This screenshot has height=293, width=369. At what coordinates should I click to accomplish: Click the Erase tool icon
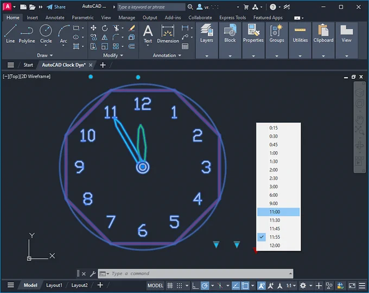[x=132, y=28]
